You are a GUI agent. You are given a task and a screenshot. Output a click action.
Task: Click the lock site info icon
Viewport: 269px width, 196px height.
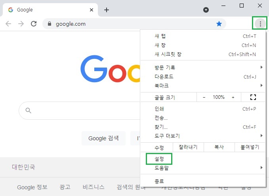(50, 23)
